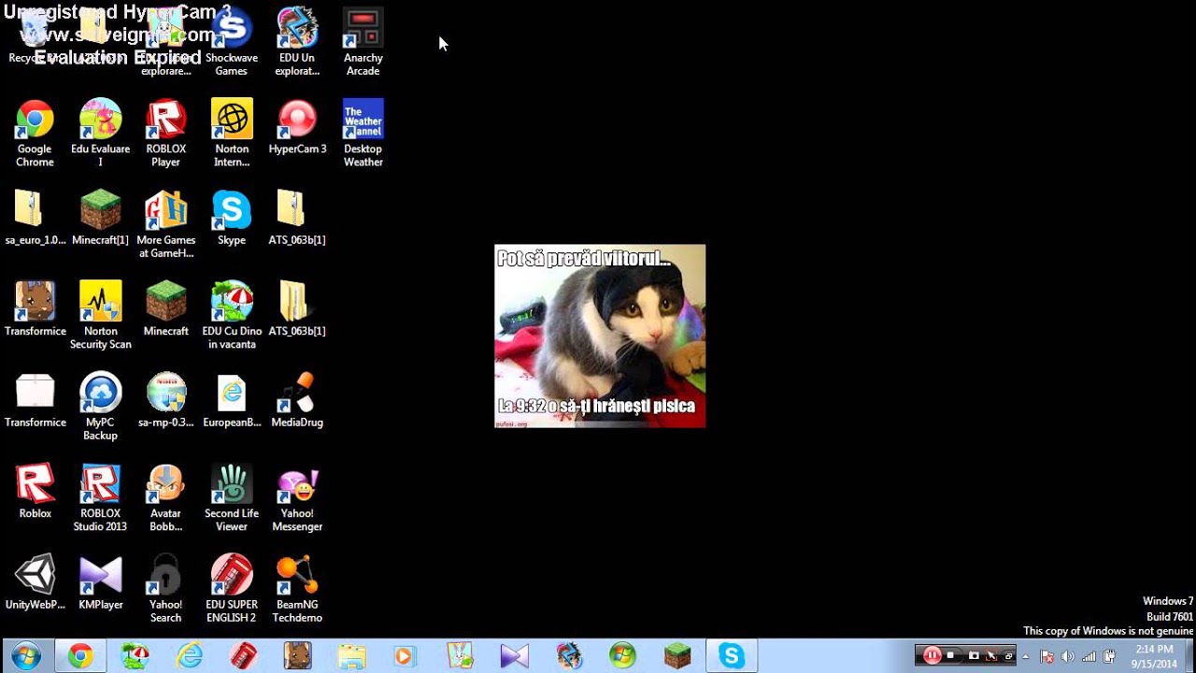Select the EuropeanB... desktop file
Screen dimensions: 1196x673
(232, 400)
